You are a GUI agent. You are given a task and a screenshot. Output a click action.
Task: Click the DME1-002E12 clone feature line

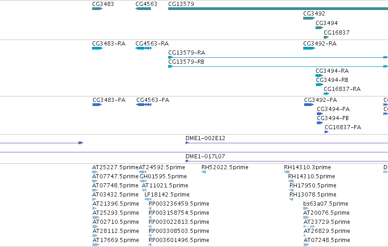pyautogui.click(x=287, y=143)
